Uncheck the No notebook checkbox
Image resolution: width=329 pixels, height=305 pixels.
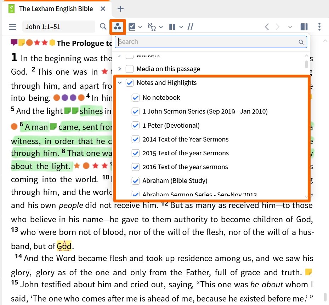(x=136, y=97)
